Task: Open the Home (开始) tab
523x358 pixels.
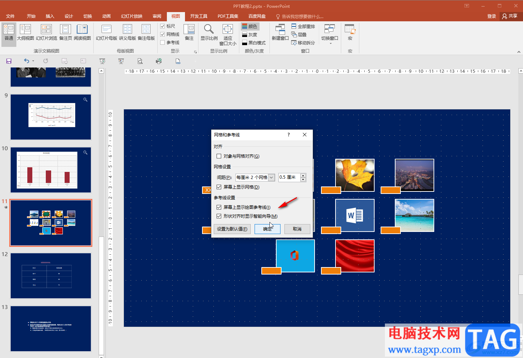Action: tap(31, 16)
